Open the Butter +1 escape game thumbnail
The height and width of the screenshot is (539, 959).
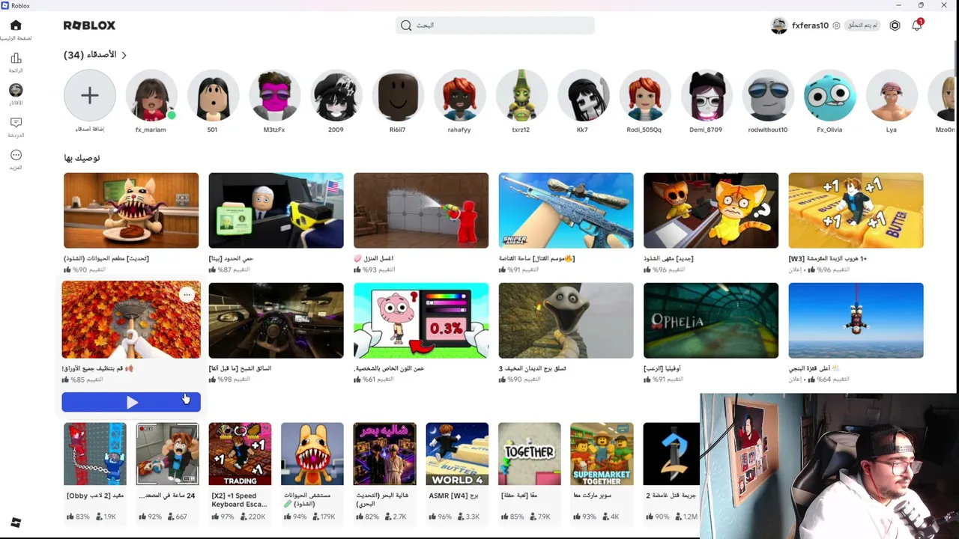pos(856,210)
